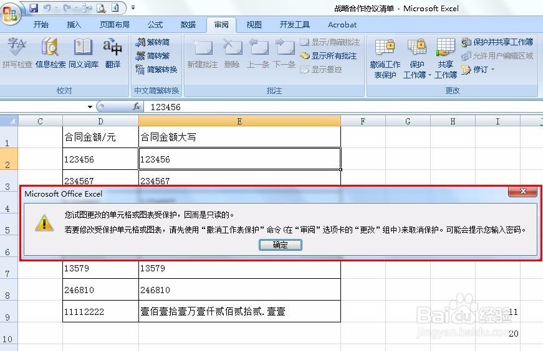The image size is (543, 351).
Task: Select row 9 header
Action: point(9,311)
